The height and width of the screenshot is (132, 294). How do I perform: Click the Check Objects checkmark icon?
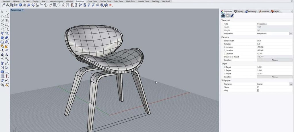point(7,80)
